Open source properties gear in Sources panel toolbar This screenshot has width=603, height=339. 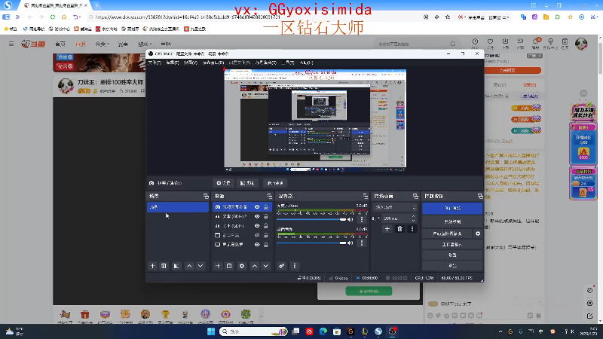pyautogui.click(x=241, y=266)
